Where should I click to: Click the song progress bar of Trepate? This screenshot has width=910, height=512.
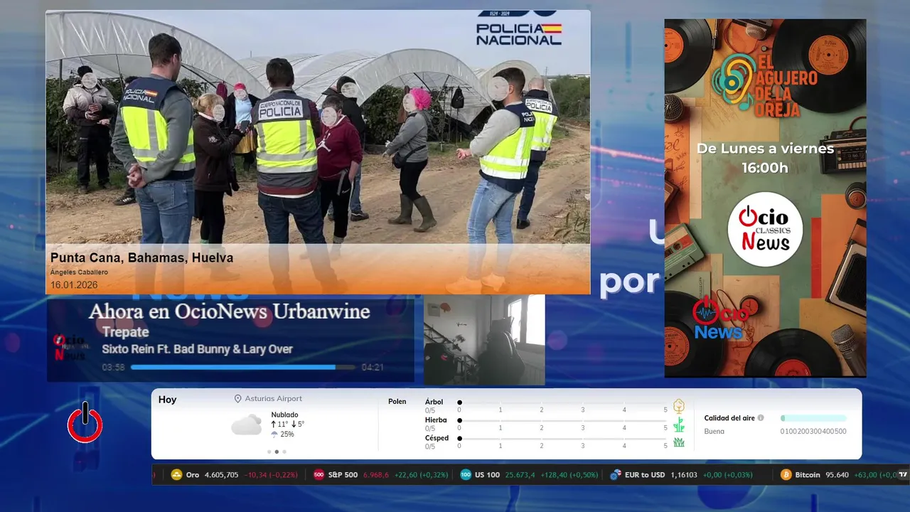coord(242,368)
